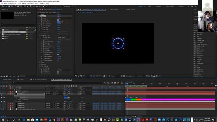Click Search Help magnifier in workspace bar
Viewport: 217px width, 122px height.
click(x=196, y=6)
